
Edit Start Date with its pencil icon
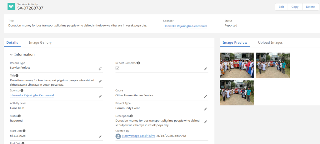tap(100, 137)
